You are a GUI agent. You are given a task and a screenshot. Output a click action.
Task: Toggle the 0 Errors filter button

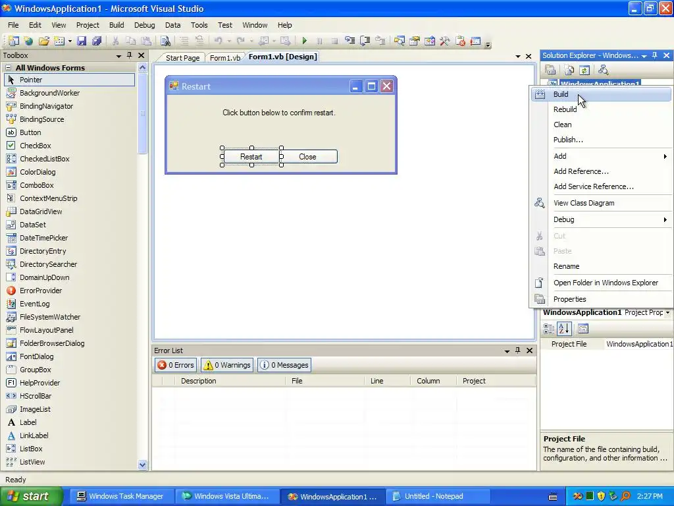[175, 365]
